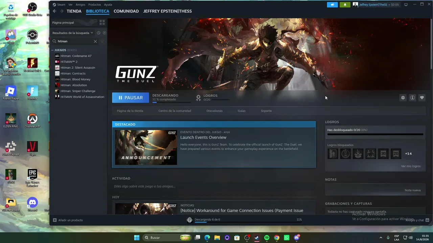Open Guías link

coord(242,111)
